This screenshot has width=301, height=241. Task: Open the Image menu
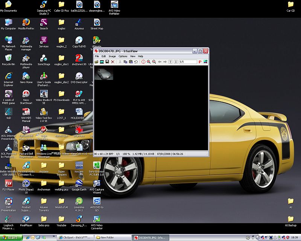point(112,56)
